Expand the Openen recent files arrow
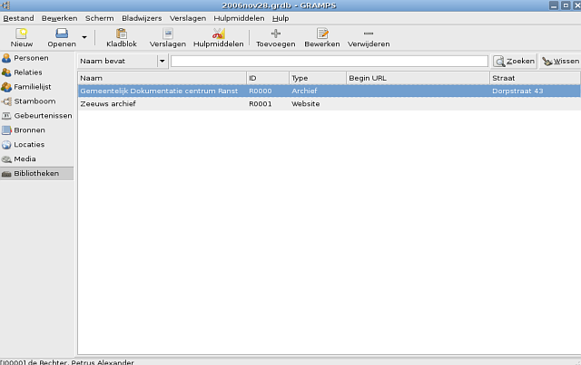The height and width of the screenshot is (365, 581). click(x=84, y=38)
